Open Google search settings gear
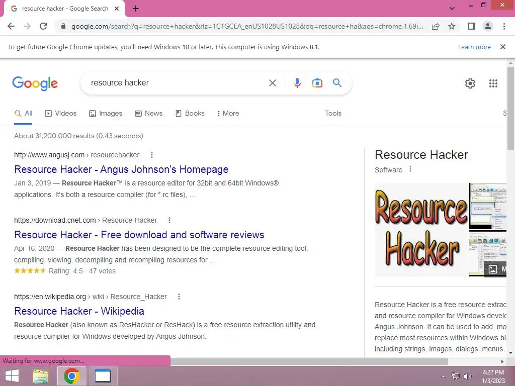The image size is (515, 386). coord(470,83)
